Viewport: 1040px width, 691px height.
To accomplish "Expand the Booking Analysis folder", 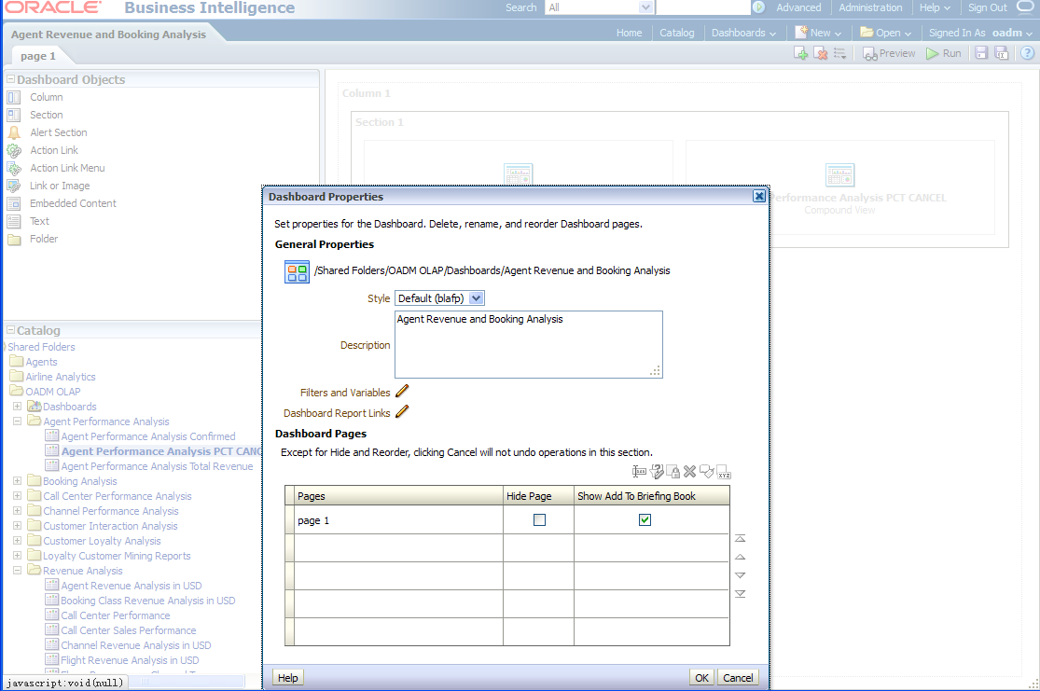I will click(x=17, y=481).
